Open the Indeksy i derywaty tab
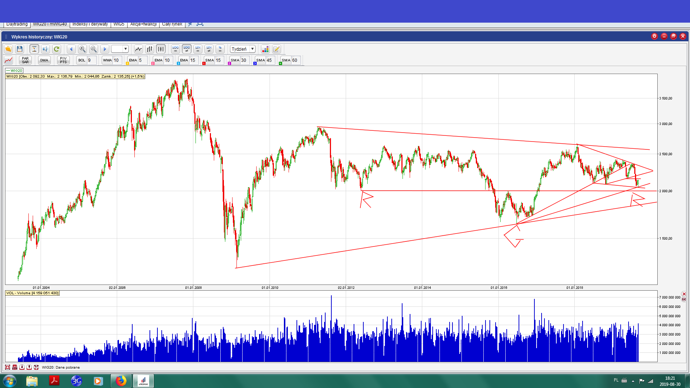 [x=90, y=24]
